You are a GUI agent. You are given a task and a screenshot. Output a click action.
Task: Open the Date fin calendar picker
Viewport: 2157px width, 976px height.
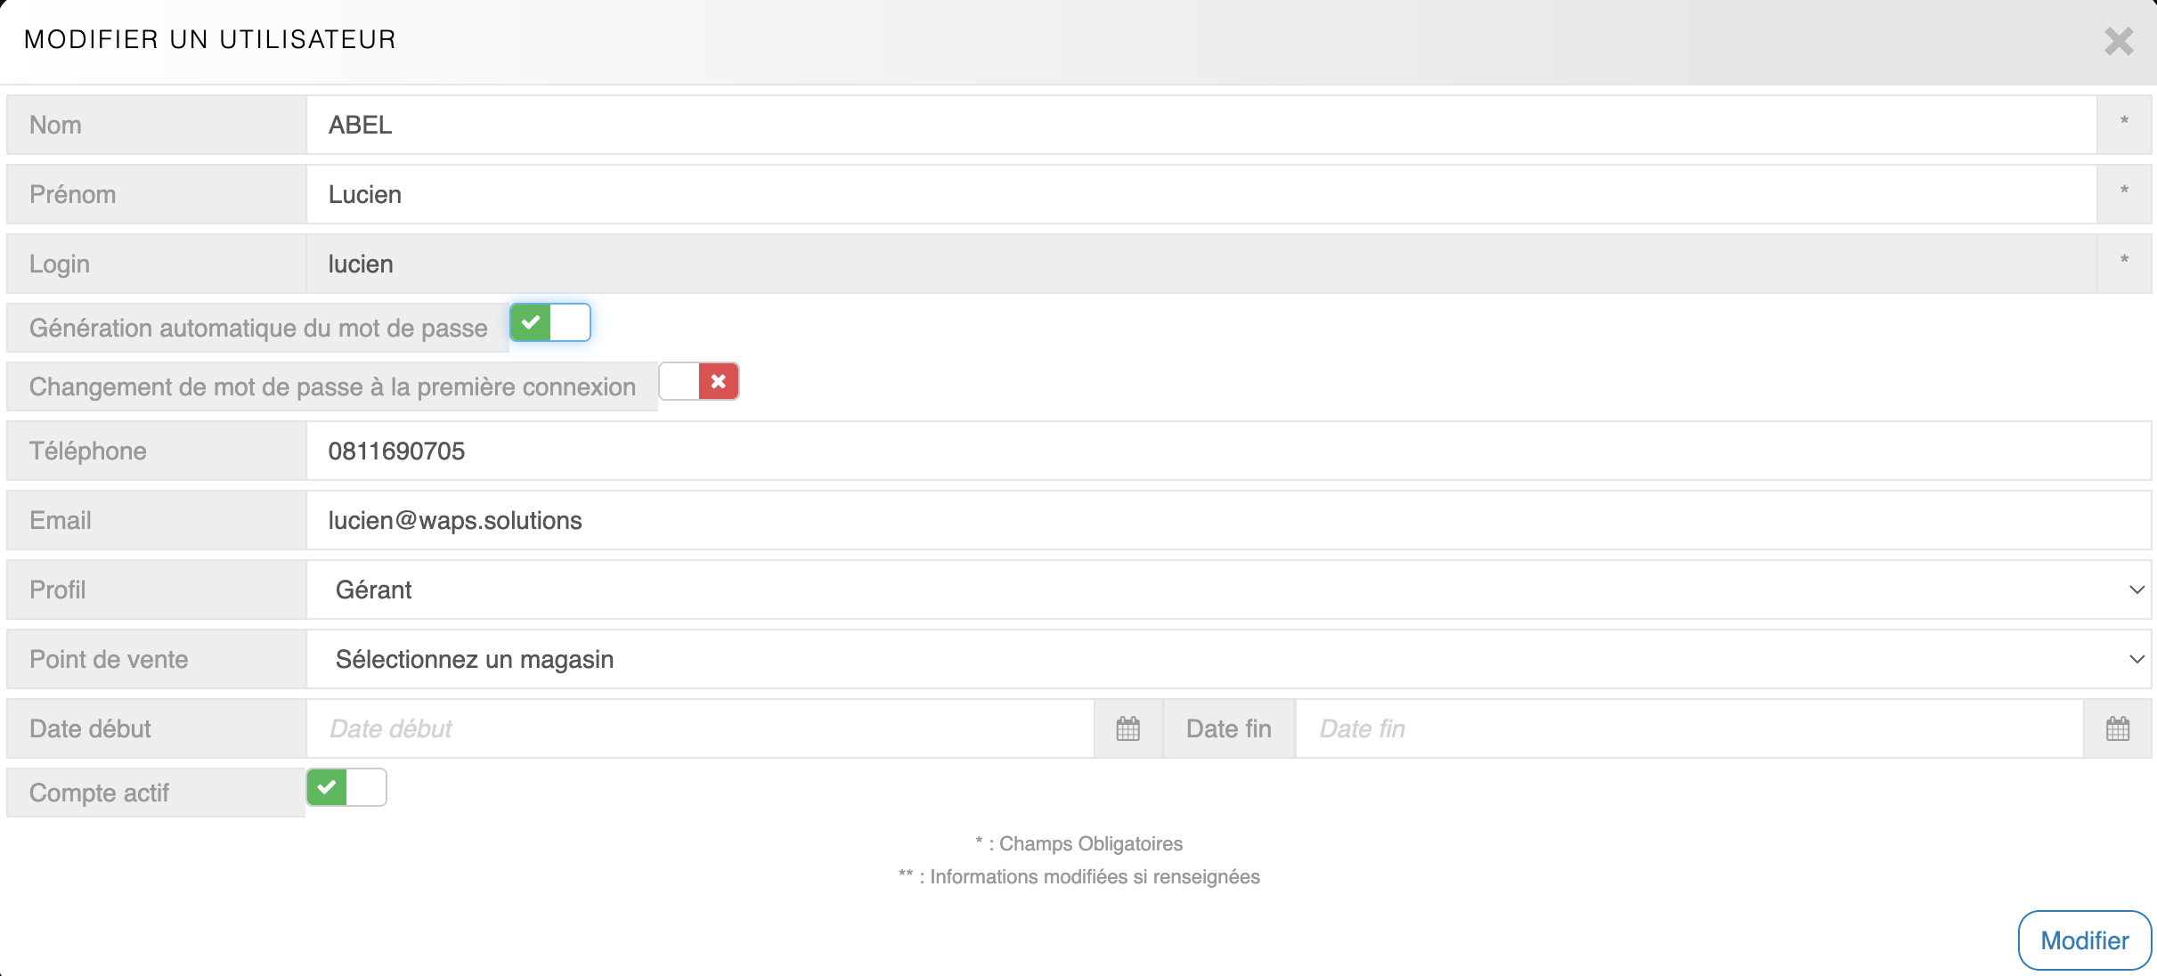[2117, 728]
